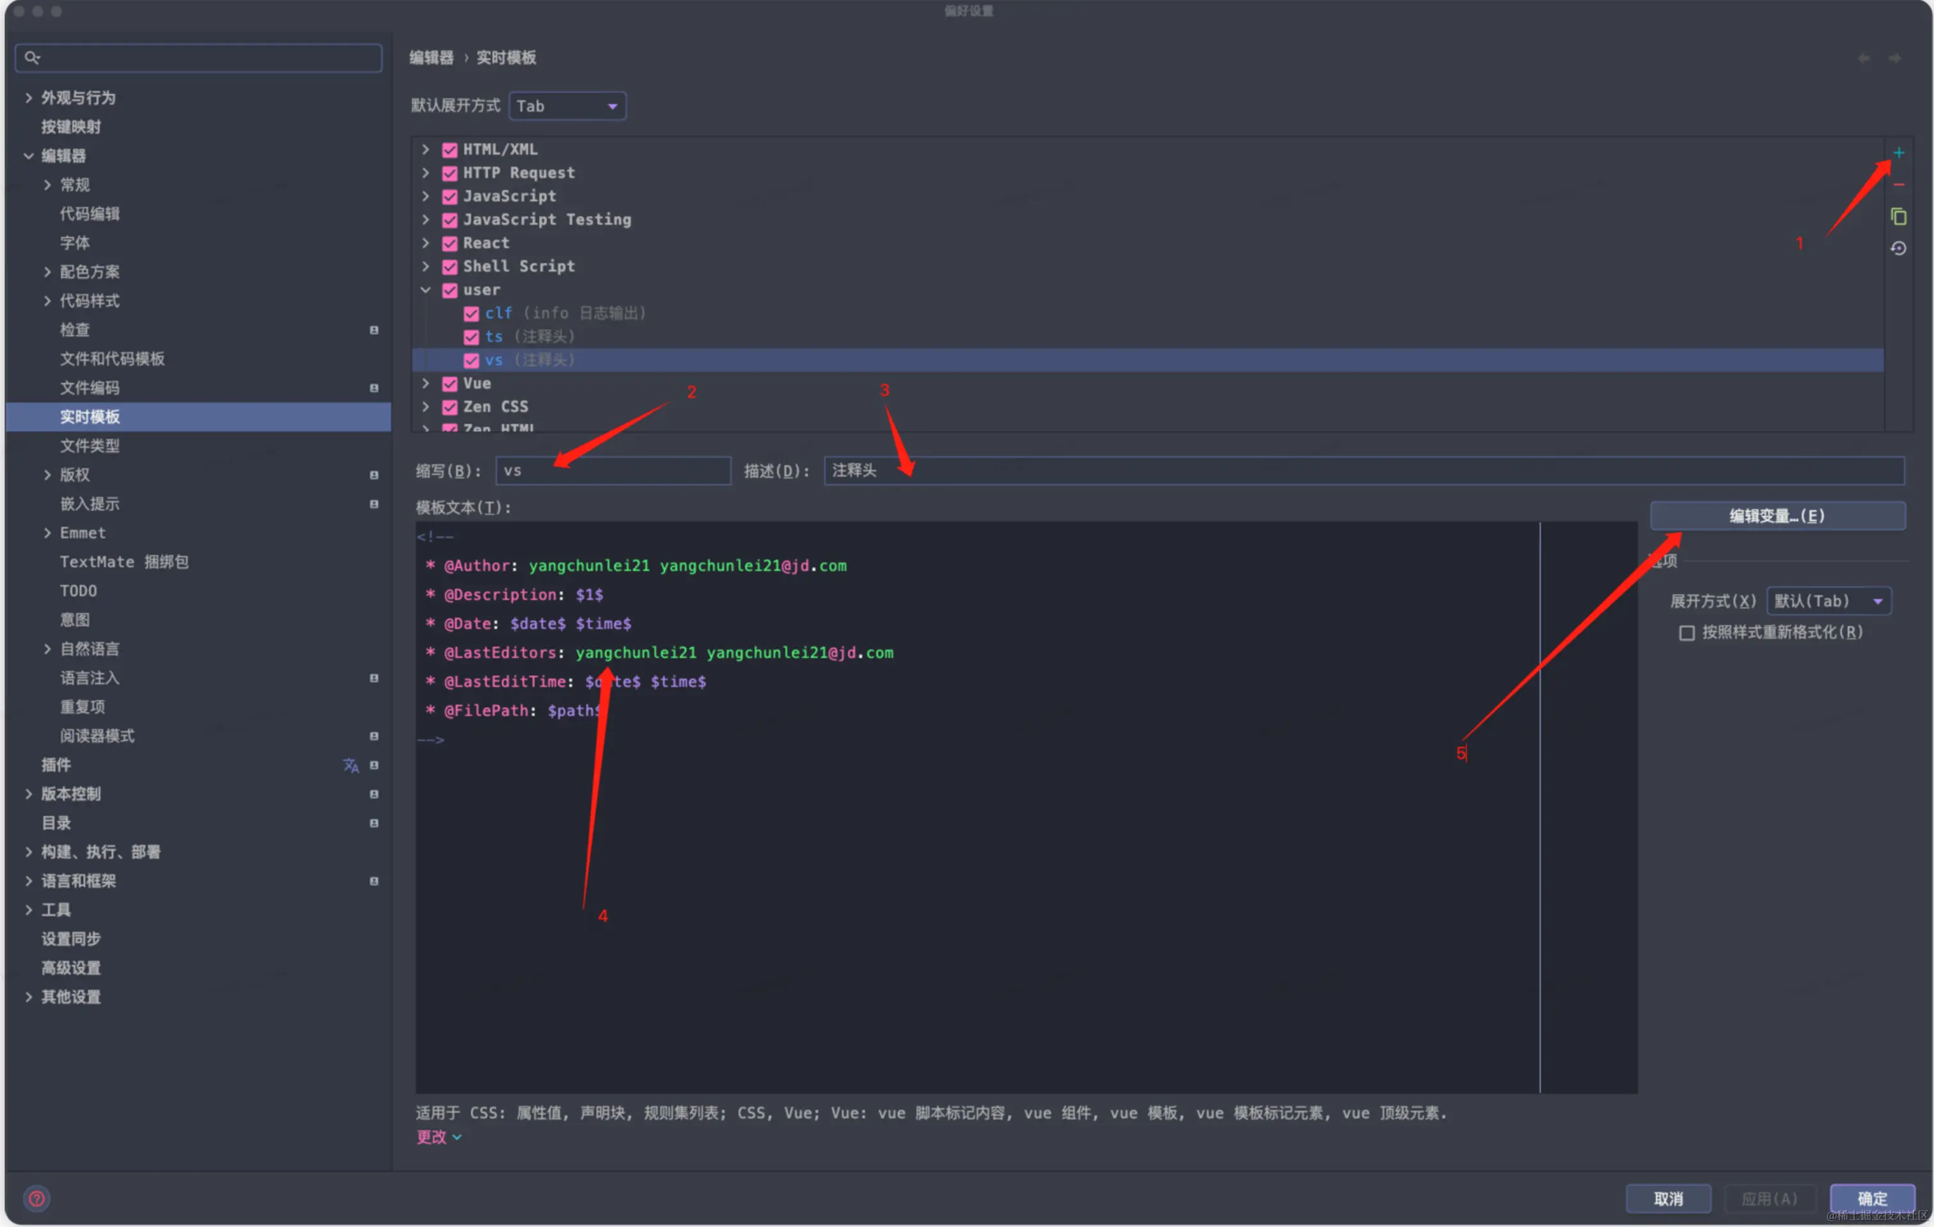Screen dimensions: 1934x1227
Task: Click the search magnifier icon in settings
Action: click(32, 58)
